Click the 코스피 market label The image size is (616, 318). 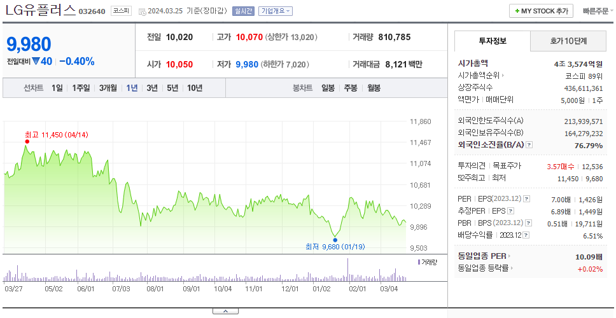(121, 11)
